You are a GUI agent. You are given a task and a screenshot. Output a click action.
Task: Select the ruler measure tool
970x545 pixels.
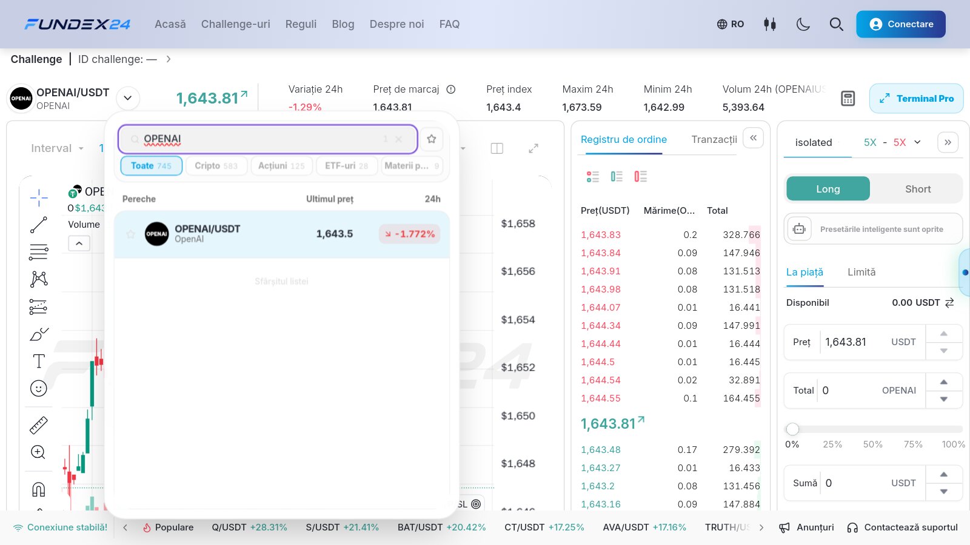(39, 425)
